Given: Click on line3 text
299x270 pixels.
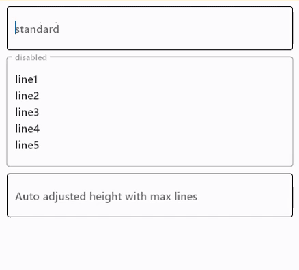Looking at the screenshot, I should 27,112.
